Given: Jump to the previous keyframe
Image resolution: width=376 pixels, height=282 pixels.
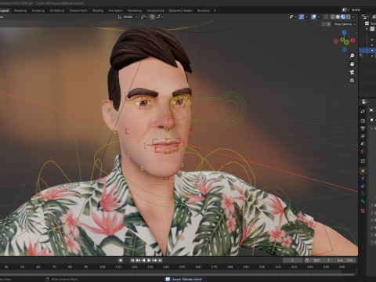Looking at the screenshot, I should pyautogui.click(x=138, y=260).
